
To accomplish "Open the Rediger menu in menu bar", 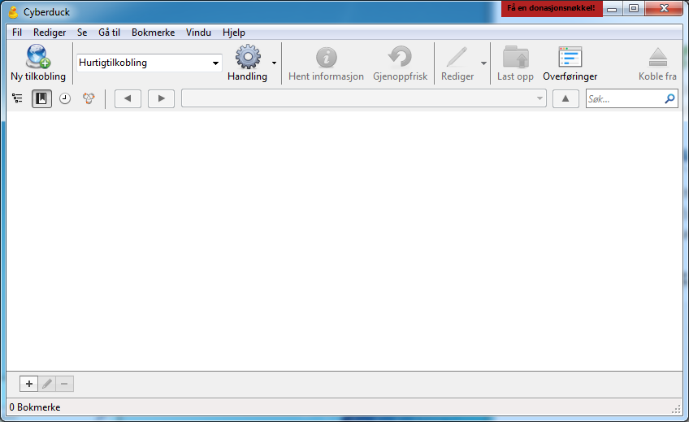I will (50, 33).
